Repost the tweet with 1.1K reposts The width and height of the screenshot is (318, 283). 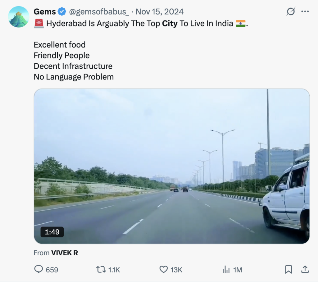pyautogui.click(x=101, y=269)
